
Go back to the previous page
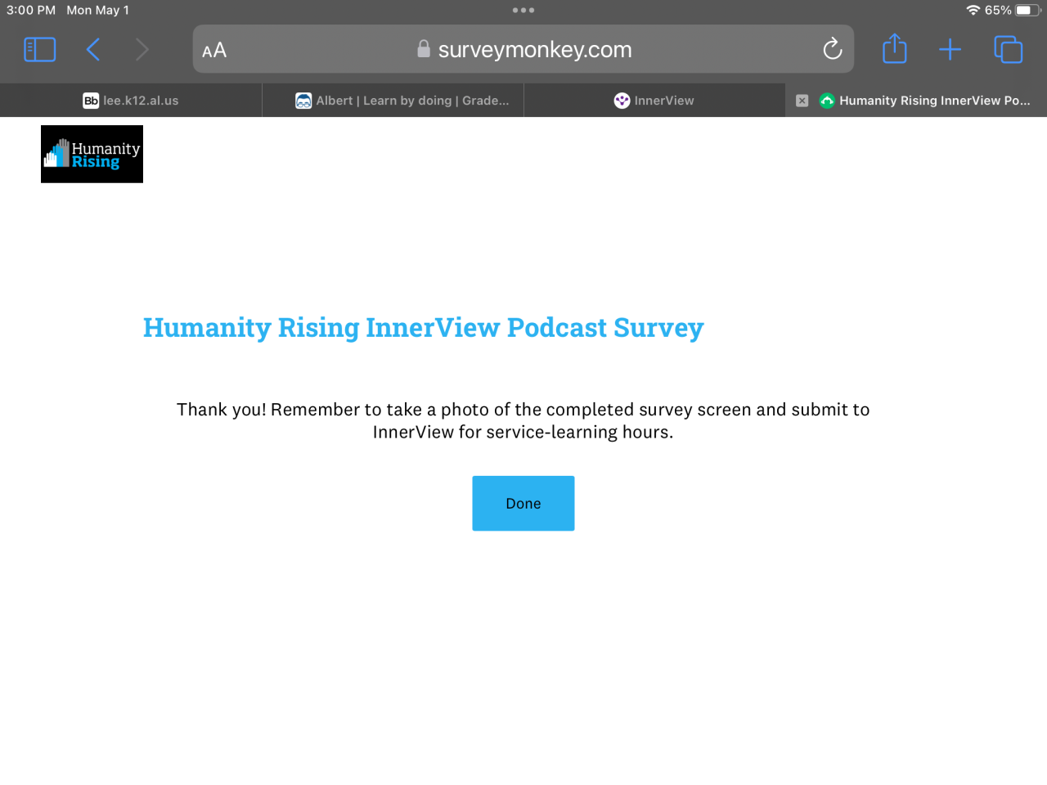click(x=93, y=50)
